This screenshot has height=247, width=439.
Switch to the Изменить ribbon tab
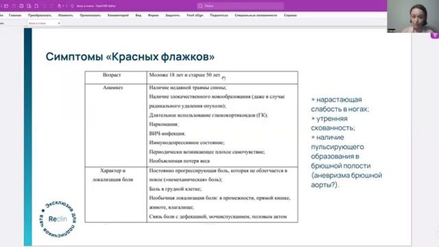tap(66, 15)
